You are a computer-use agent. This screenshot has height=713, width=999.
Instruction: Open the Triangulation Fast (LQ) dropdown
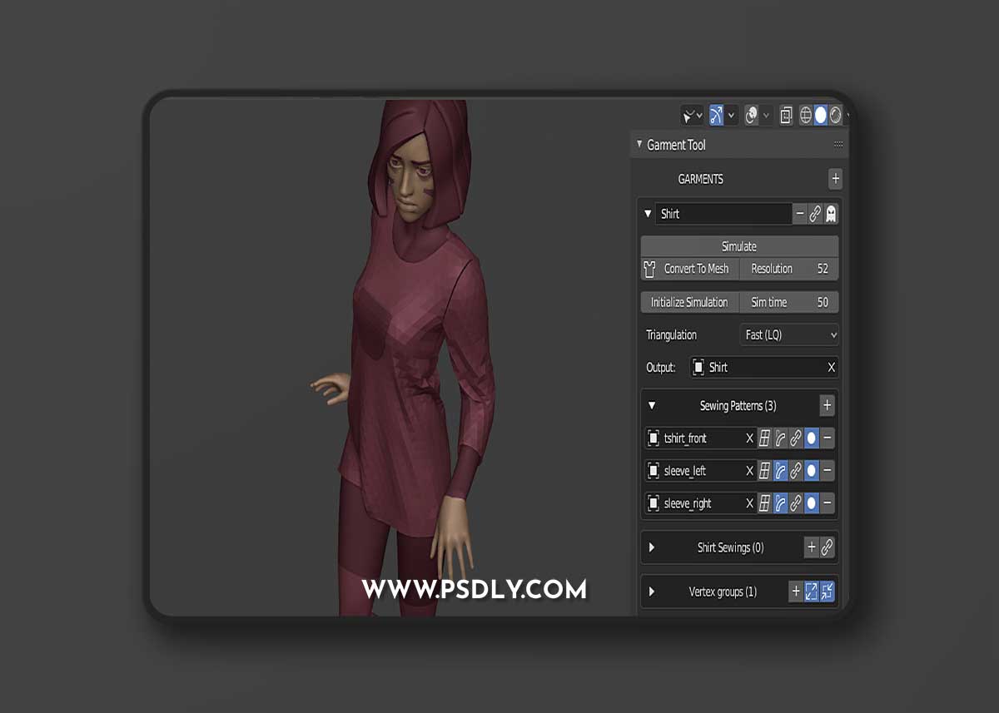pos(789,334)
